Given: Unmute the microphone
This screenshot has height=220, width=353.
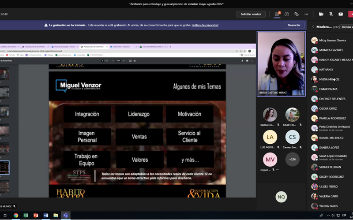Looking at the screenshot, I should (x=330, y=14).
